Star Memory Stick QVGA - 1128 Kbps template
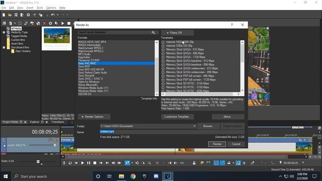 click(x=163, y=57)
